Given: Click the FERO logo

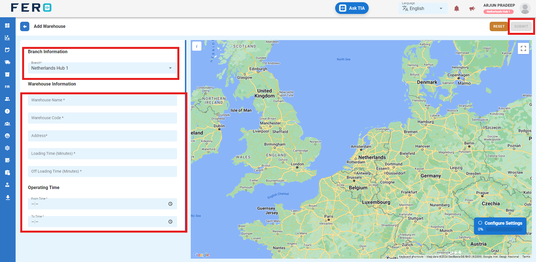Looking at the screenshot, I should (x=31, y=8).
